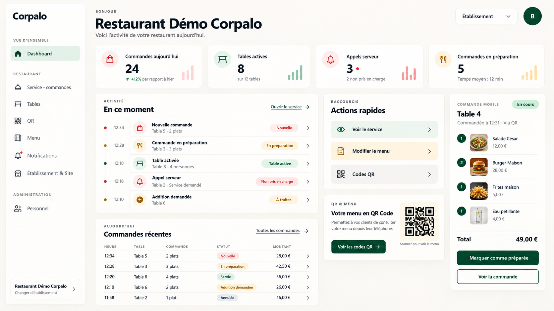This screenshot has height=311, width=554.
Task: Expand the Changer d'établissement selector chevron
Action: coord(74,289)
